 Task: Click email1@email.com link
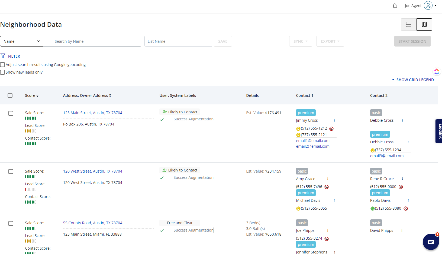tap(313, 141)
